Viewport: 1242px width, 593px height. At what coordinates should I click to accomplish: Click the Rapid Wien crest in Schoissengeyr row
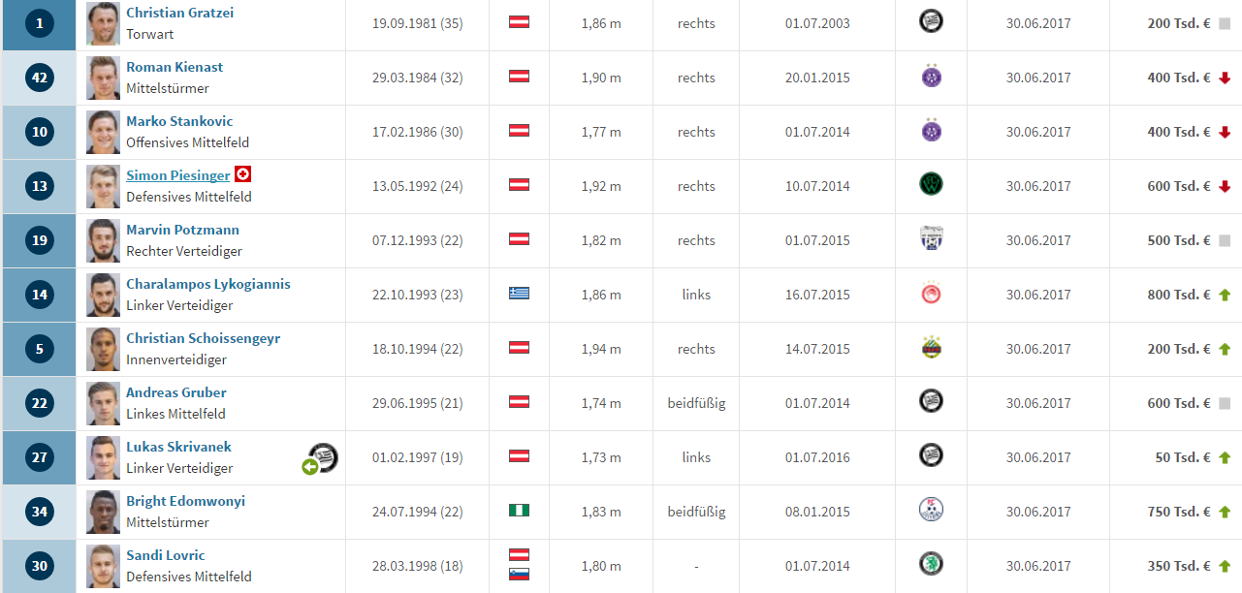click(931, 349)
